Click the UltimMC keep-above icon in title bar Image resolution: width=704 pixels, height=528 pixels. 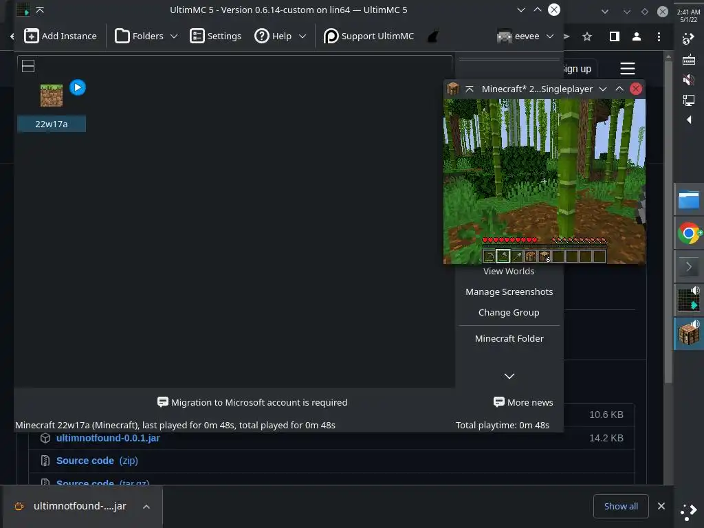tap(39, 10)
